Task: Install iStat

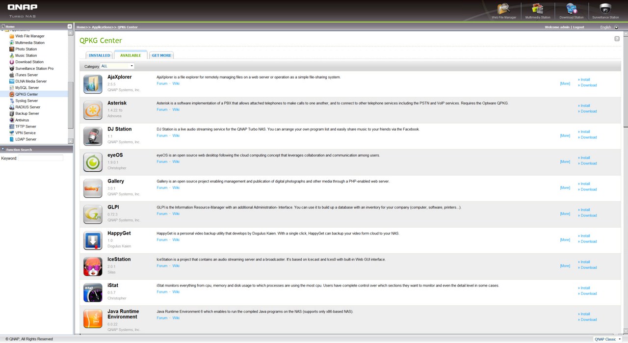Action: pyautogui.click(x=585, y=288)
